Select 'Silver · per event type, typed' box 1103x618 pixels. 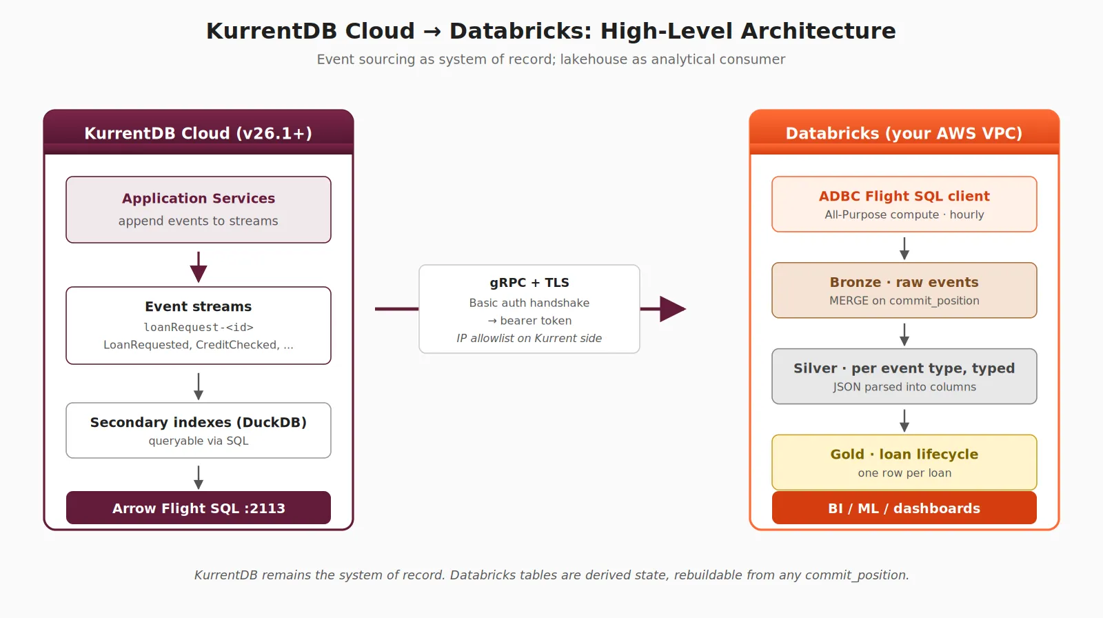(x=904, y=377)
